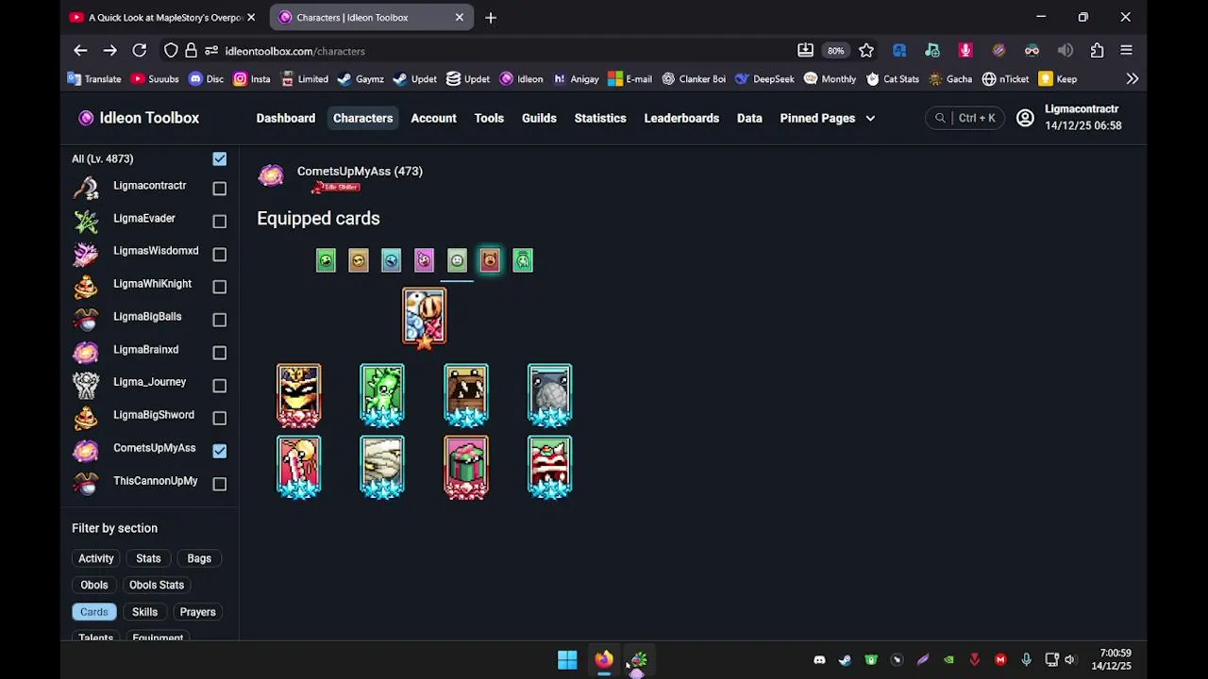Filter by Skills section
Viewport: 1208px width, 679px height.
(144, 612)
